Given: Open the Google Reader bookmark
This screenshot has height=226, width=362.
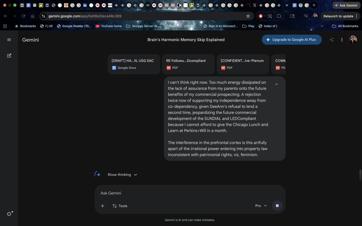Looking at the screenshot, I should pos(74,26).
